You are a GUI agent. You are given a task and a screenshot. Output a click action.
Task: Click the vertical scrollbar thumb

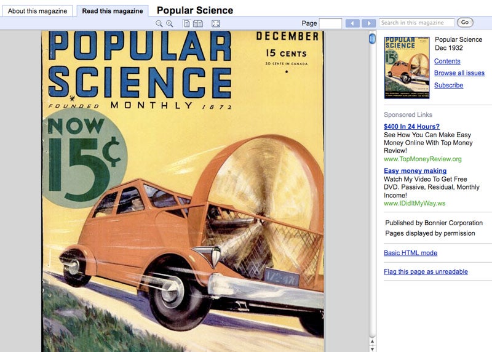point(372,39)
